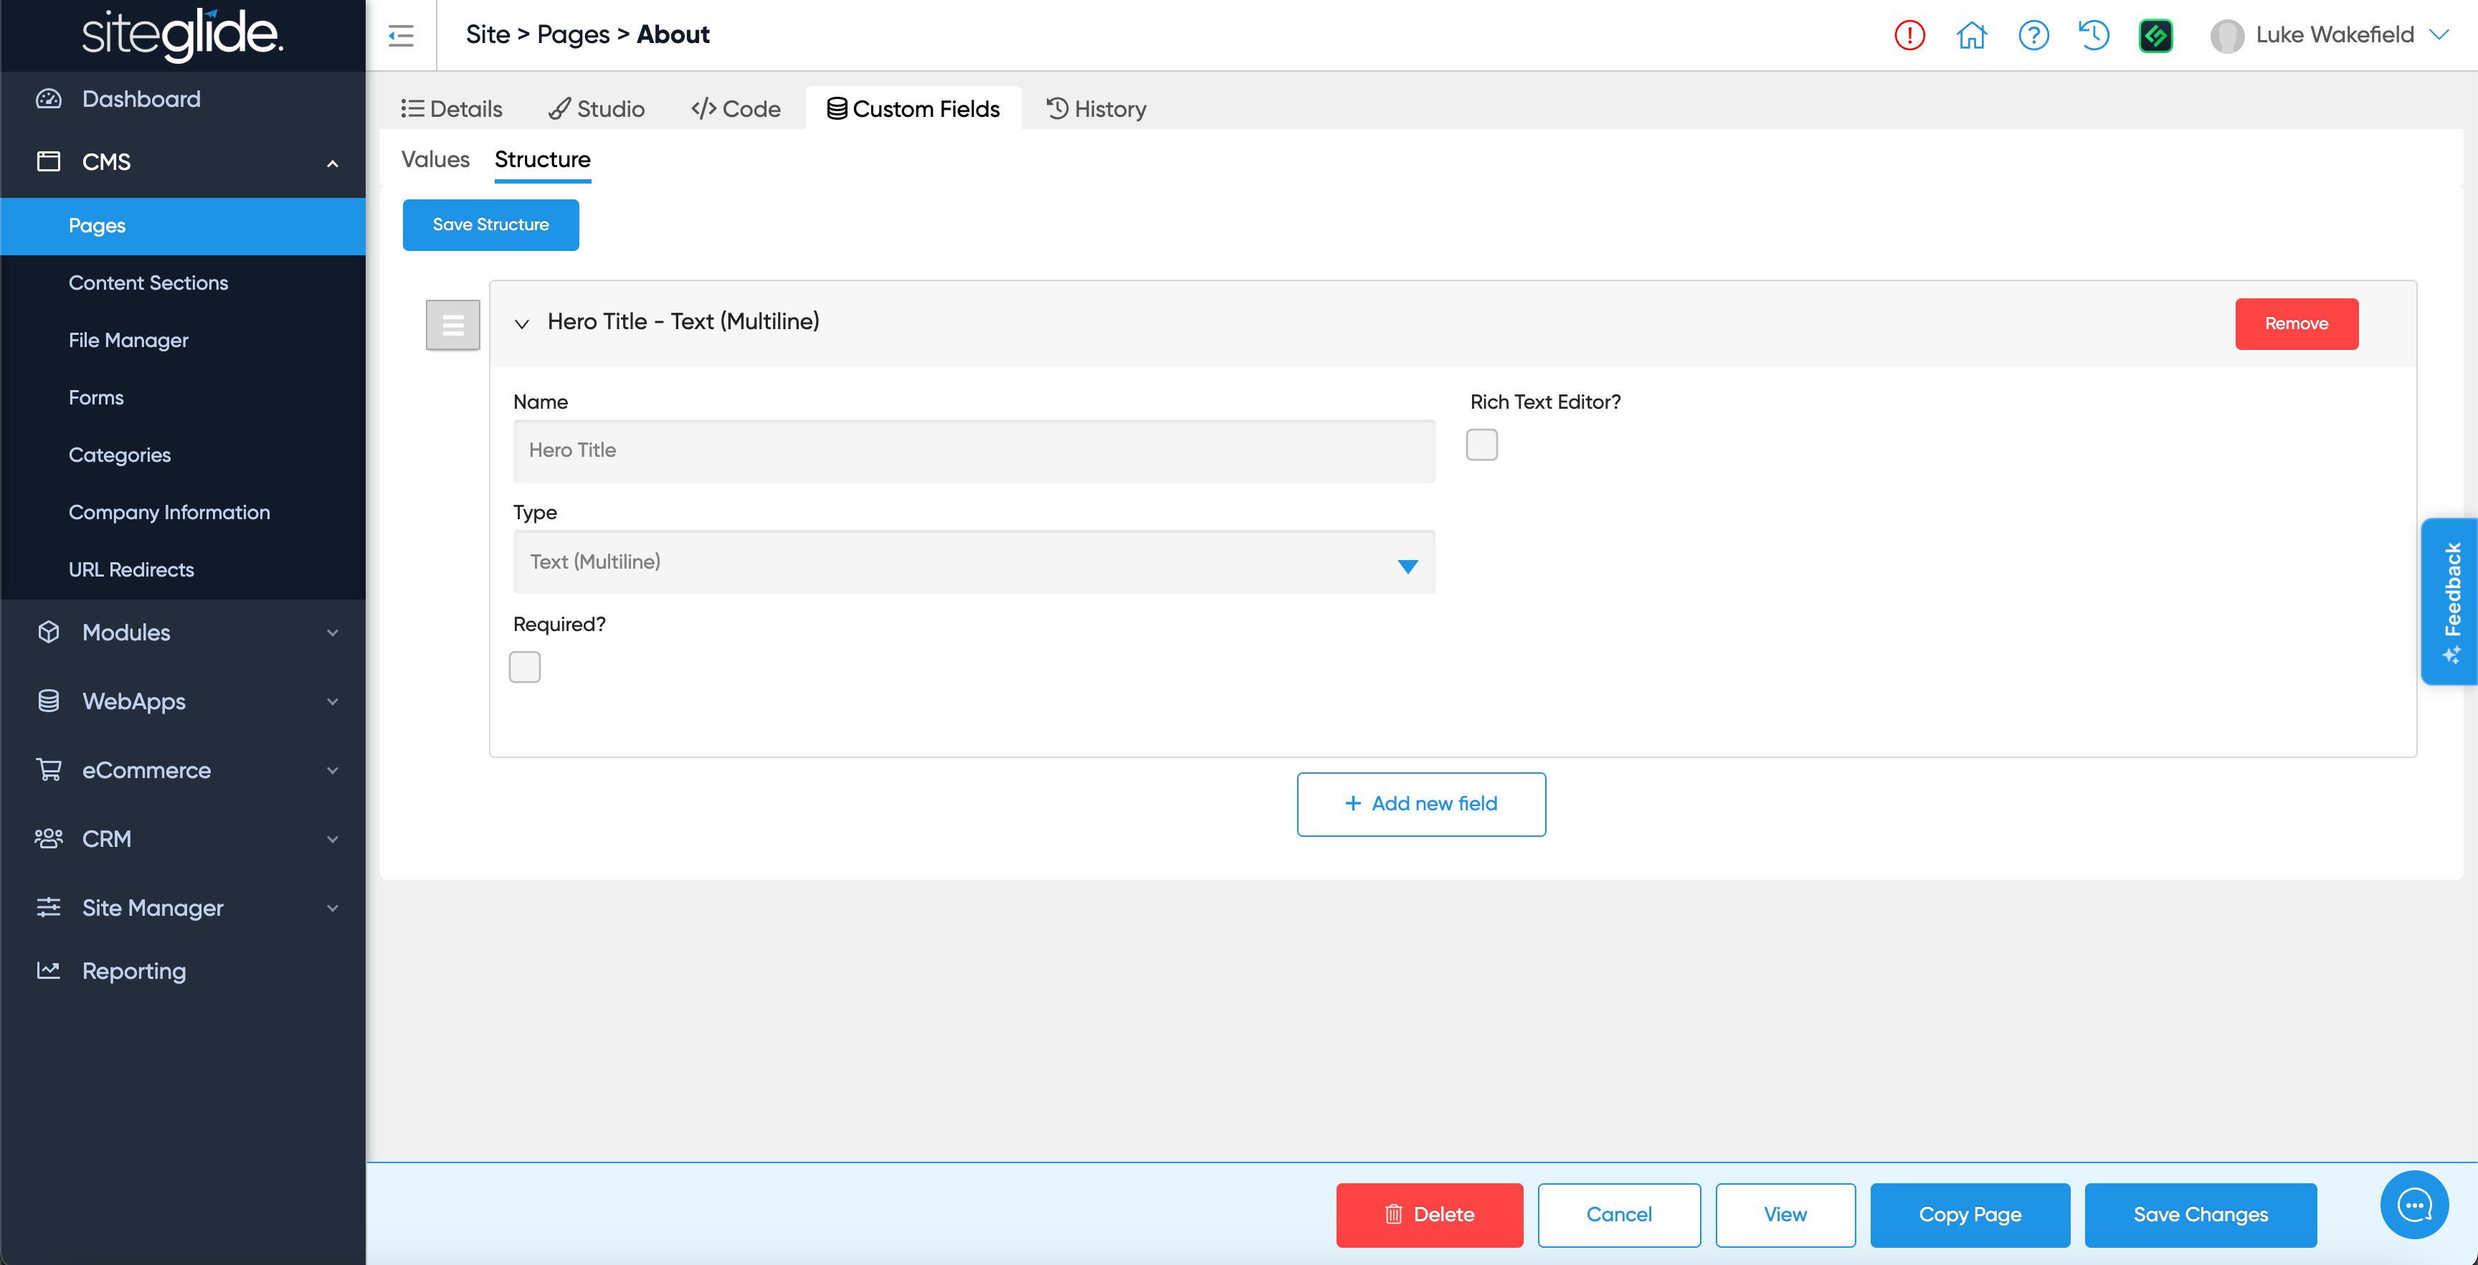Click the Name input field
The image size is (2478, 1265).
pyautogui.click(x=974, y=451)
